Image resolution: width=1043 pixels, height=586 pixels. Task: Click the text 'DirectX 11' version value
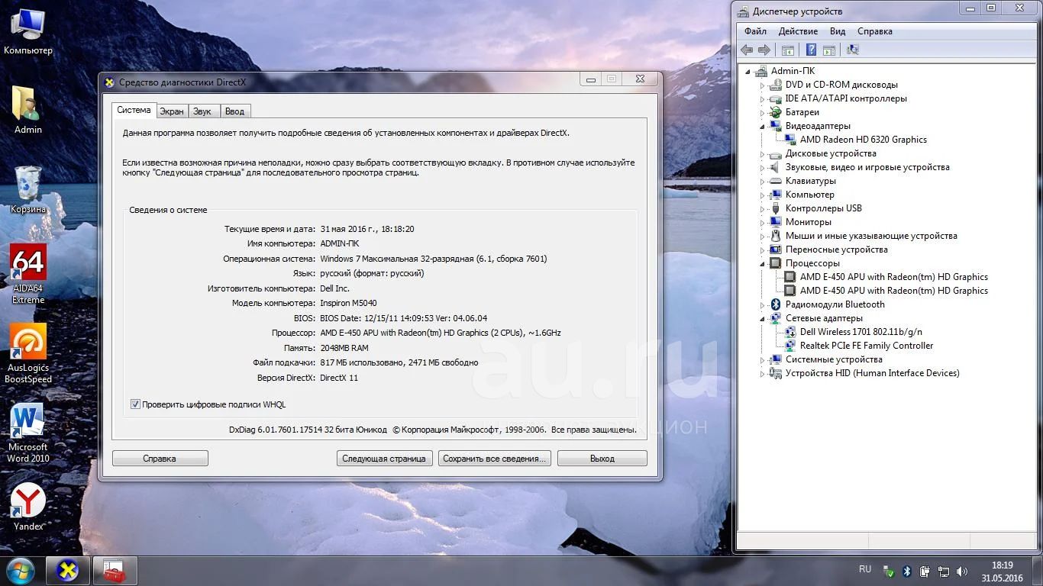click(339, 378)
